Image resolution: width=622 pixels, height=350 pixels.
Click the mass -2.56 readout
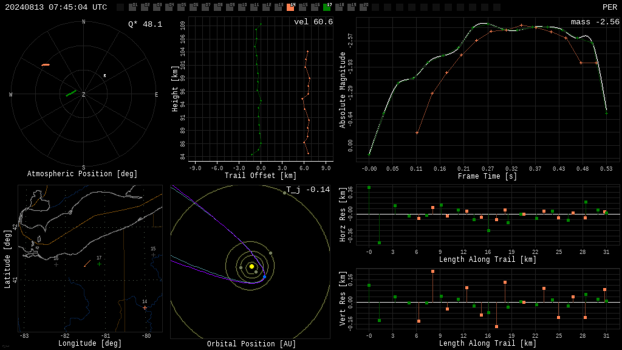(x=595, y=22)
